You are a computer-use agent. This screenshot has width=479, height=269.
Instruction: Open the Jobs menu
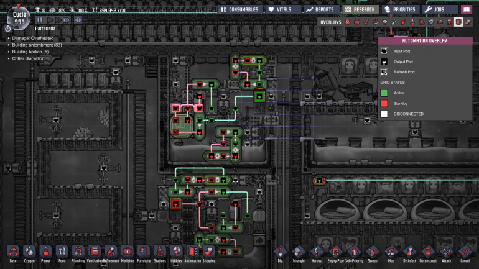pos(440,9)
